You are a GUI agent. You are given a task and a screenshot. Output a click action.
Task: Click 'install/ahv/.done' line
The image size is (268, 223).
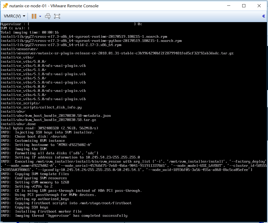[x=18, y=124]
